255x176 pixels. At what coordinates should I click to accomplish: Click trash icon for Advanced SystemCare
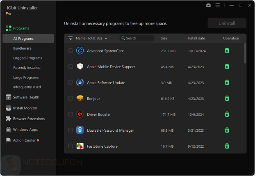pos(227,51)
